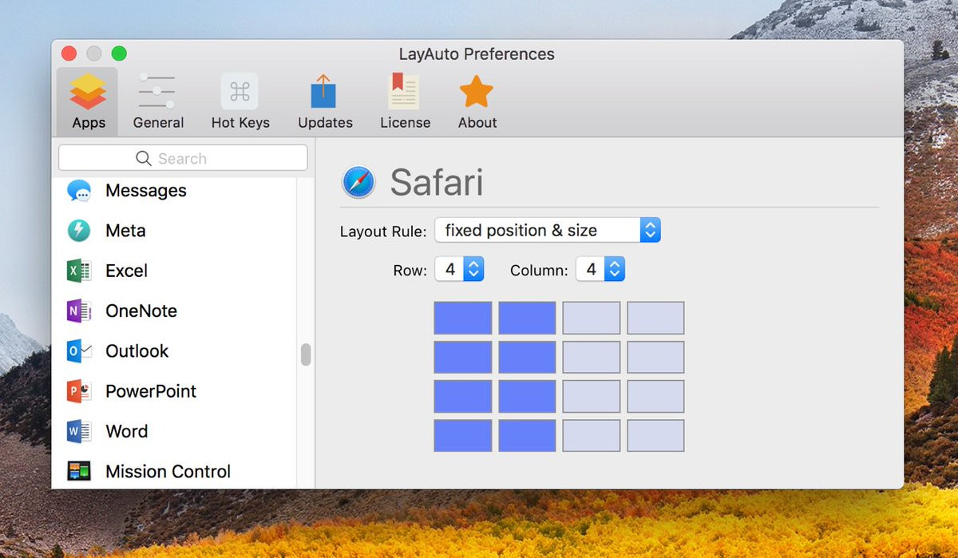958x558 pixels.
Task: Select Meta in the app list
Action: pos(174,231)
